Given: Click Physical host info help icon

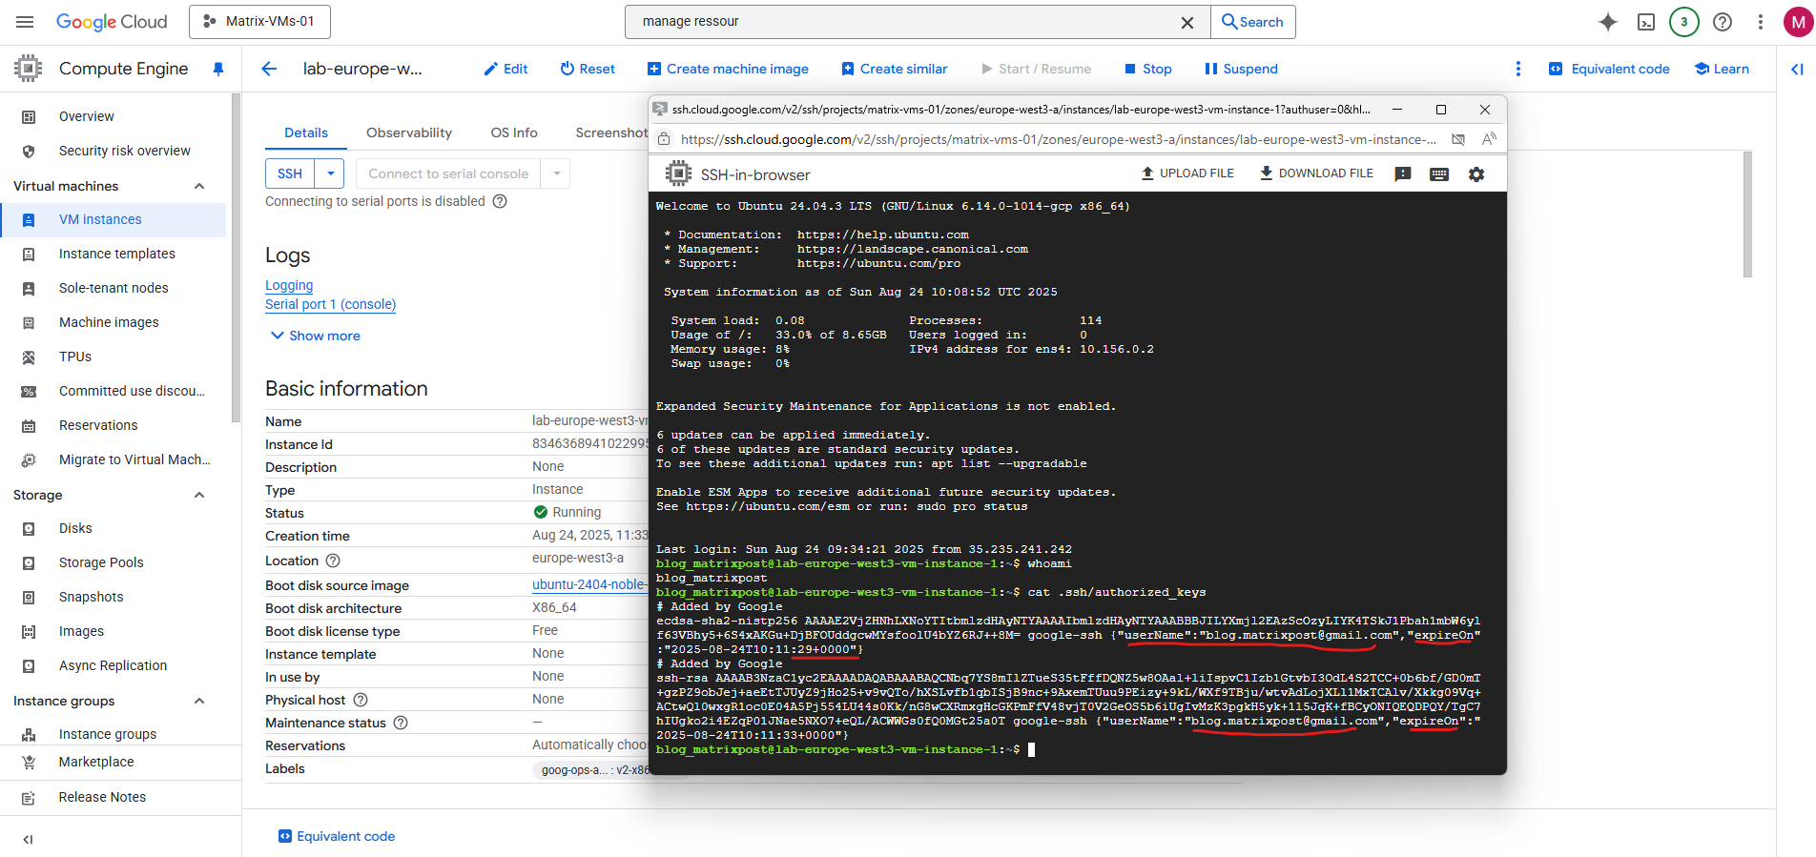Looking at the screenshot, I should [x=361, y=700].
